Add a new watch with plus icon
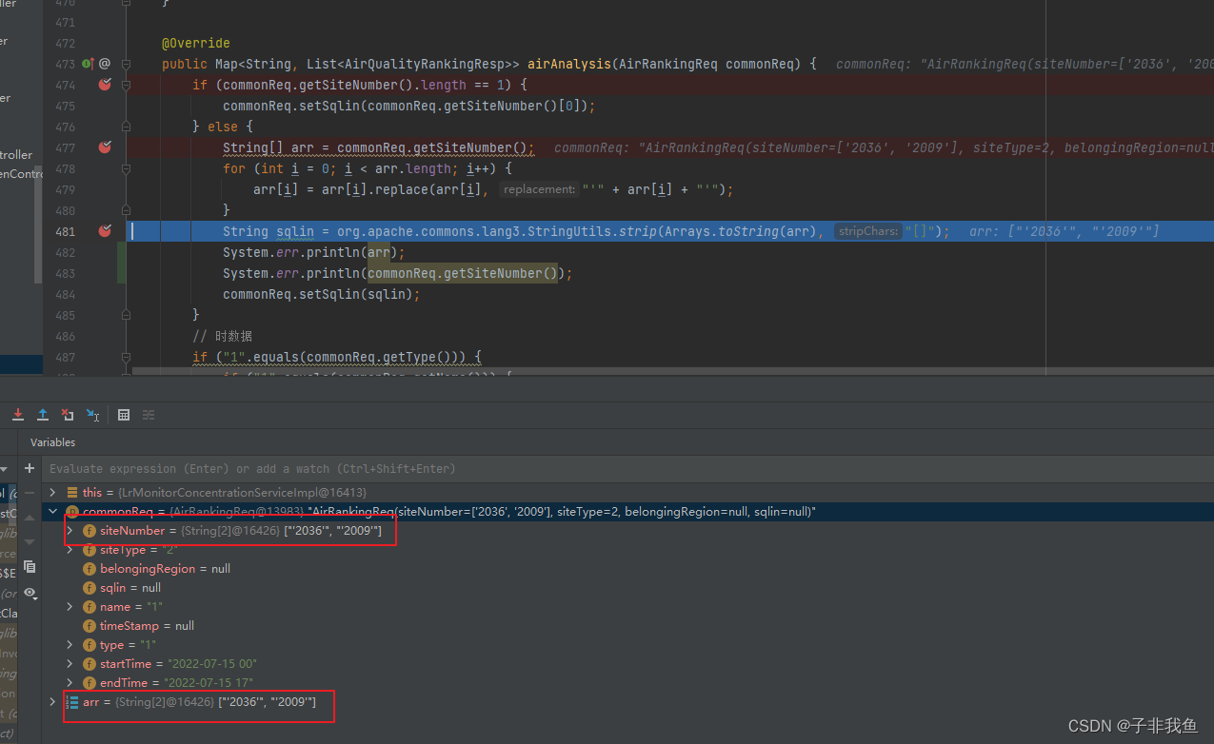The image size is (1214, 744). (30, 468)
